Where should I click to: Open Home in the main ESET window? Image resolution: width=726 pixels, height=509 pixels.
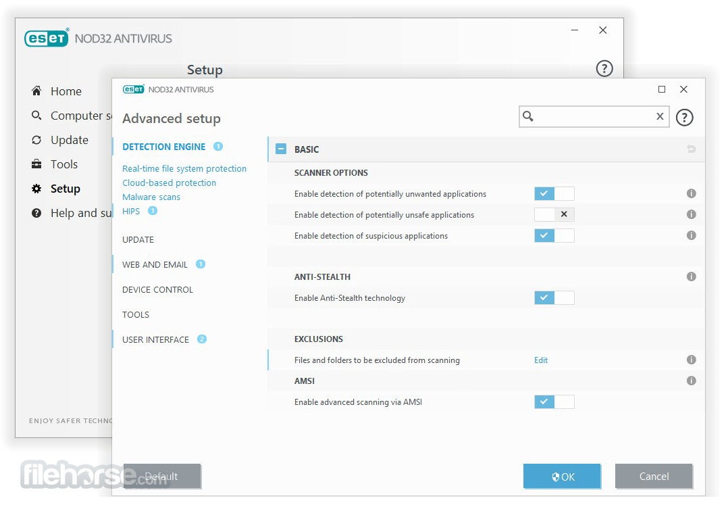click(x=66, y=91)
